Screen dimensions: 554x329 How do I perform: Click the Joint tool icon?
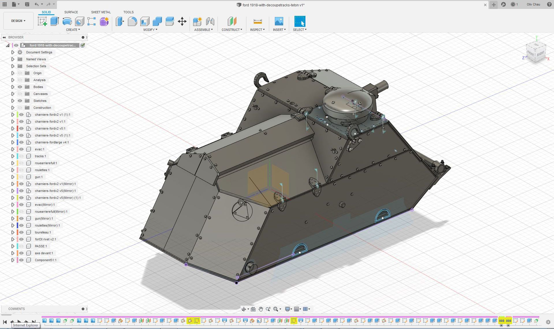point(210,21)
